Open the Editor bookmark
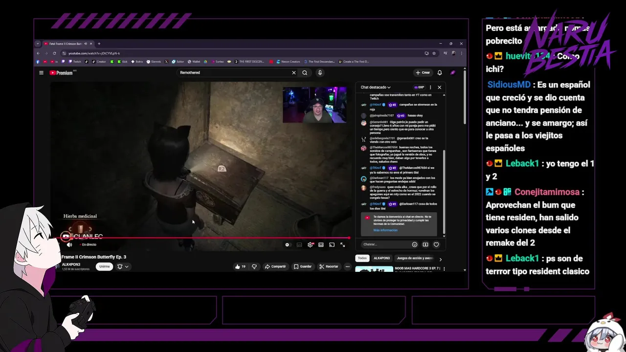The width and height of the screenshot is (626, 352). click(x=178, y=62)
